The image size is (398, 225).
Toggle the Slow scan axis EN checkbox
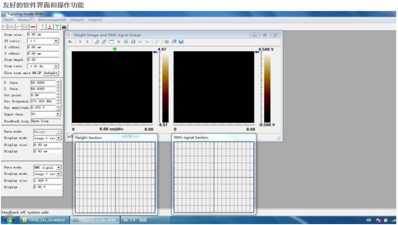(x=40, y=73)
